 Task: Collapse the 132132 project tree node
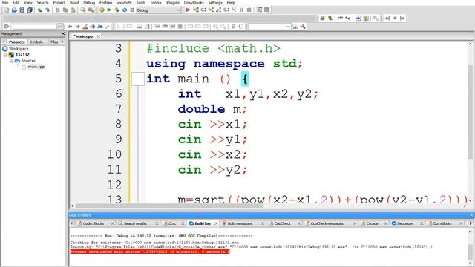(5, 55)
